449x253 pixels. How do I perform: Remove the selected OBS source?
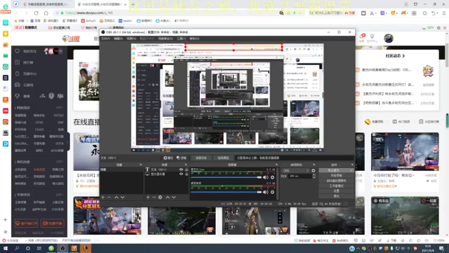[x=154, y=197]
